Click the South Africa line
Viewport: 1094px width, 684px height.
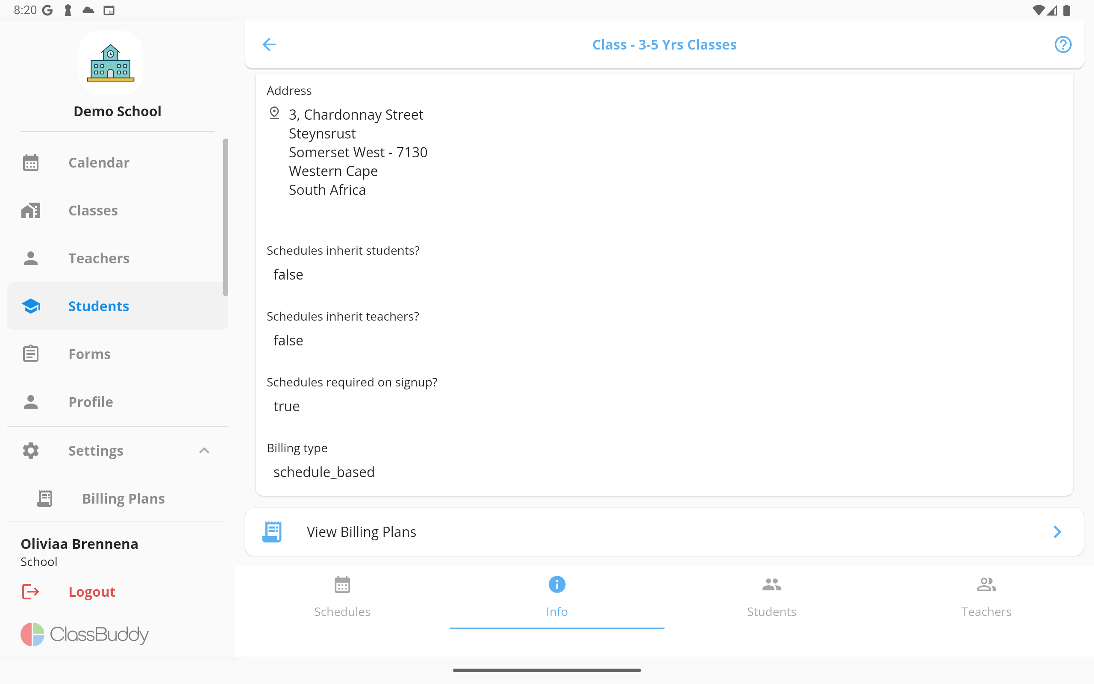[327, 190]
